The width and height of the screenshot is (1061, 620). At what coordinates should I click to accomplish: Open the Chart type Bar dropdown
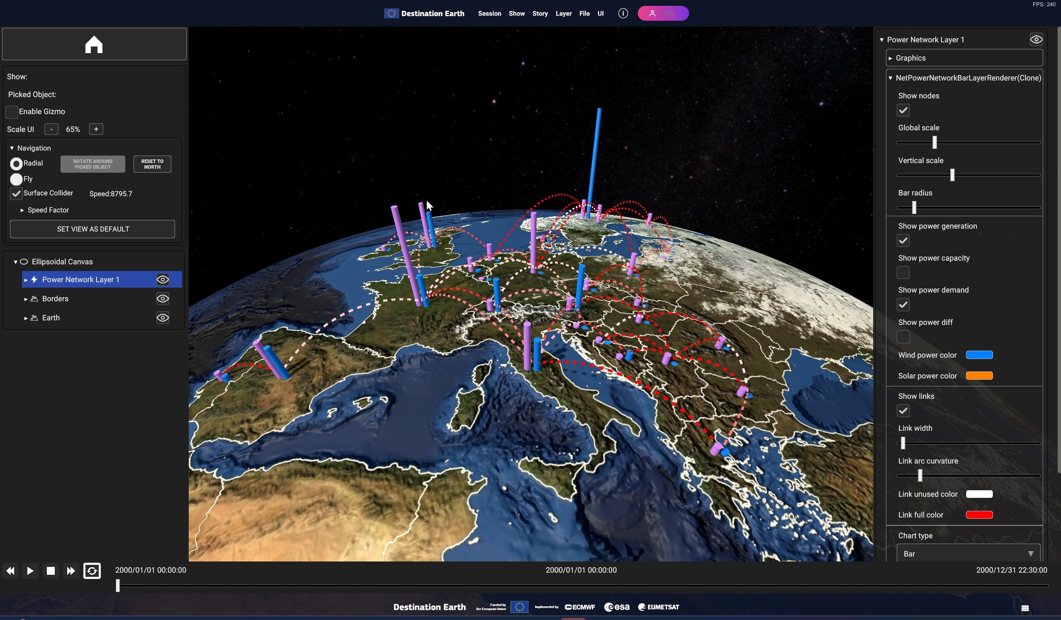pyautogui.click(x=968, y=554)
